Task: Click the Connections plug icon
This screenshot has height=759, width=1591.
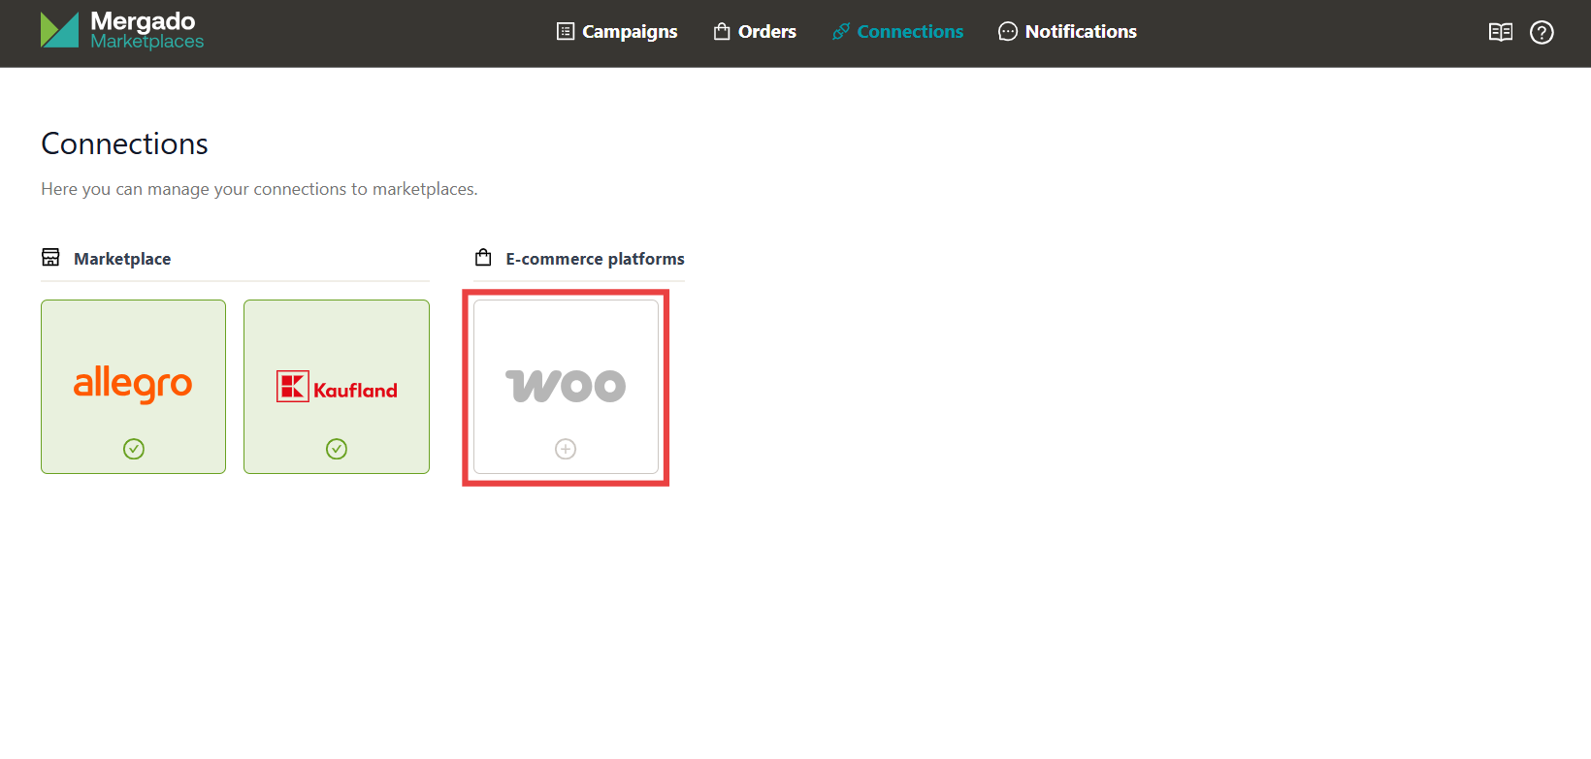Action: 841,31
